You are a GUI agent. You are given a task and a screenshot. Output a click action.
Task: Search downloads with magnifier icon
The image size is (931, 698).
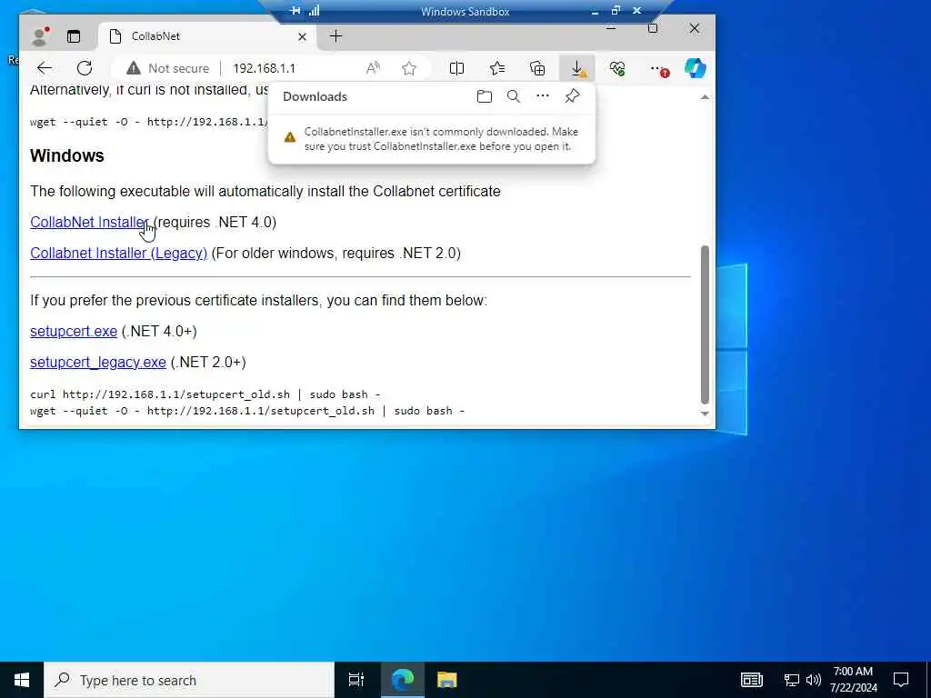tap(514, 96)
